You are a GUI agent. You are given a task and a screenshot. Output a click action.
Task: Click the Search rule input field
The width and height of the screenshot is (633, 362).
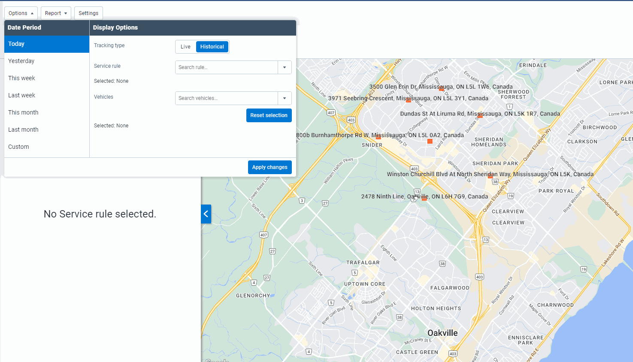coord(226,67)
